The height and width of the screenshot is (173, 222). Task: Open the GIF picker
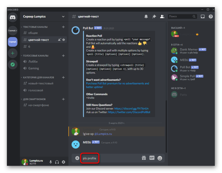(x=152, y=158)
